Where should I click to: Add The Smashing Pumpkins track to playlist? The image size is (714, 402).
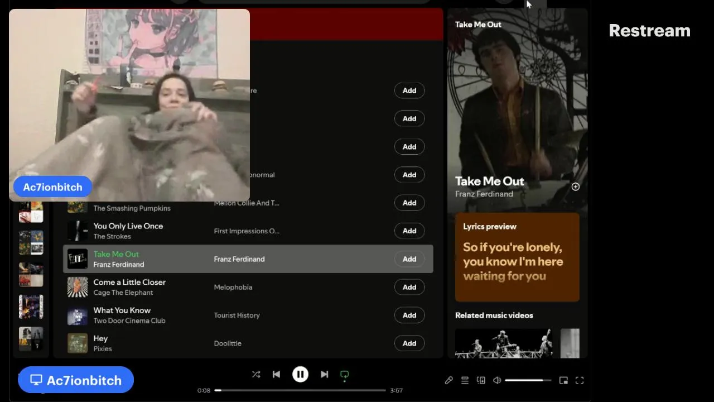(x=409, y=203)
